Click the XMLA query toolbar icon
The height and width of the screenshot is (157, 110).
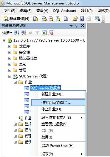point(58,19)
